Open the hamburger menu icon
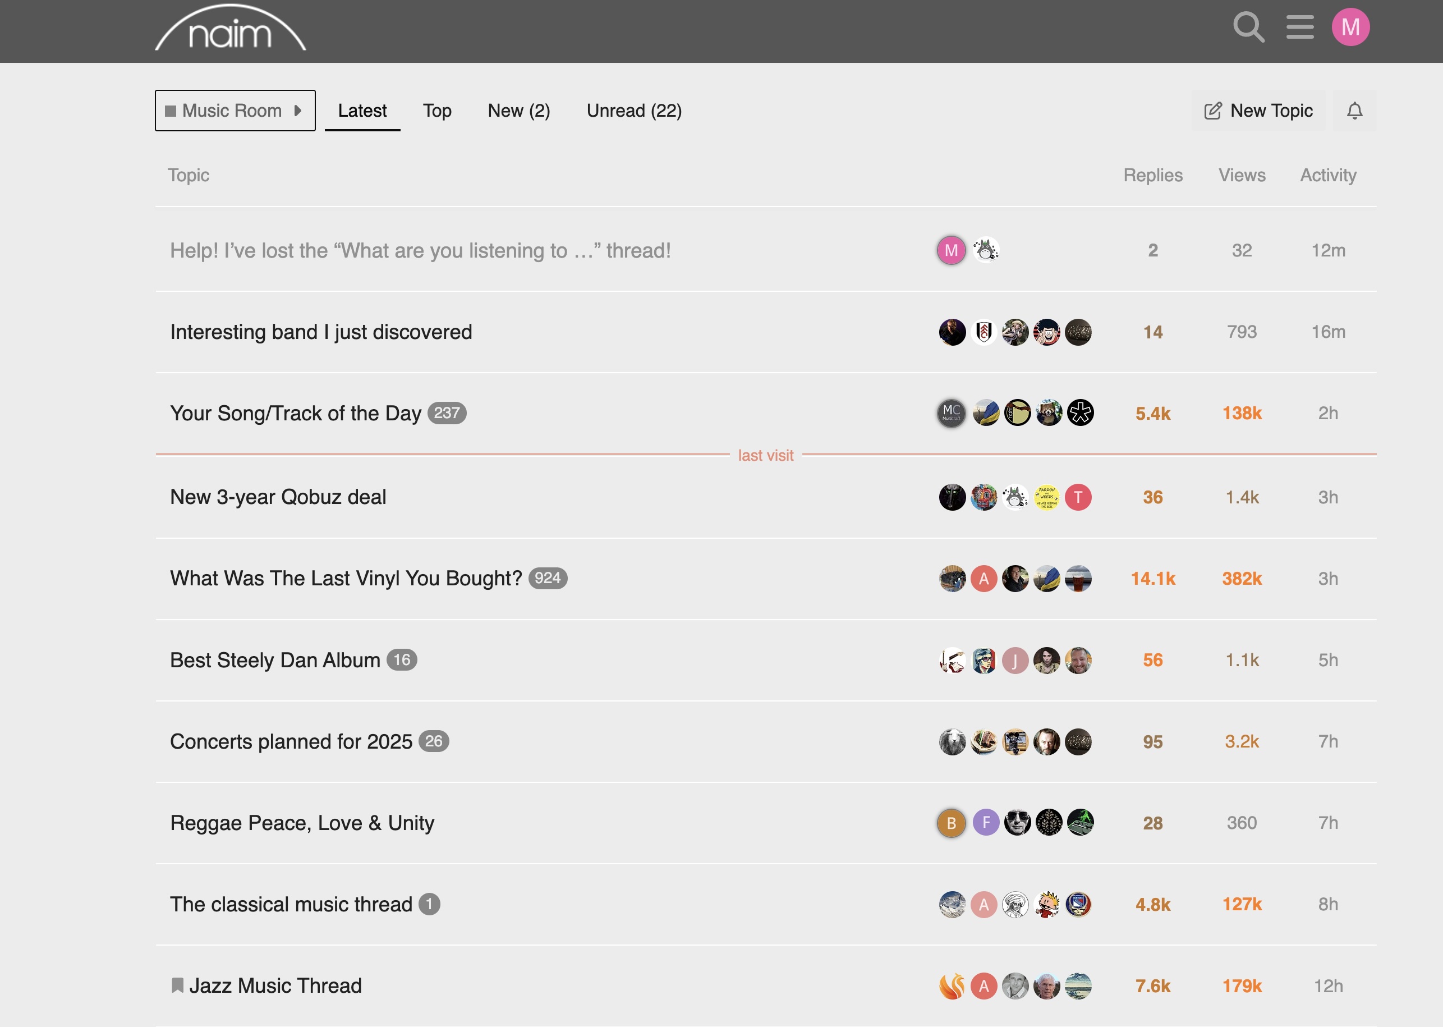 1299,27
